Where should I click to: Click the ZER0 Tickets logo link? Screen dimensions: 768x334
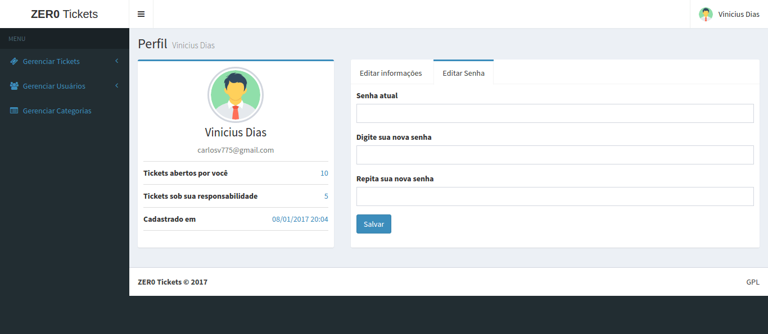[x=65, y=14]
